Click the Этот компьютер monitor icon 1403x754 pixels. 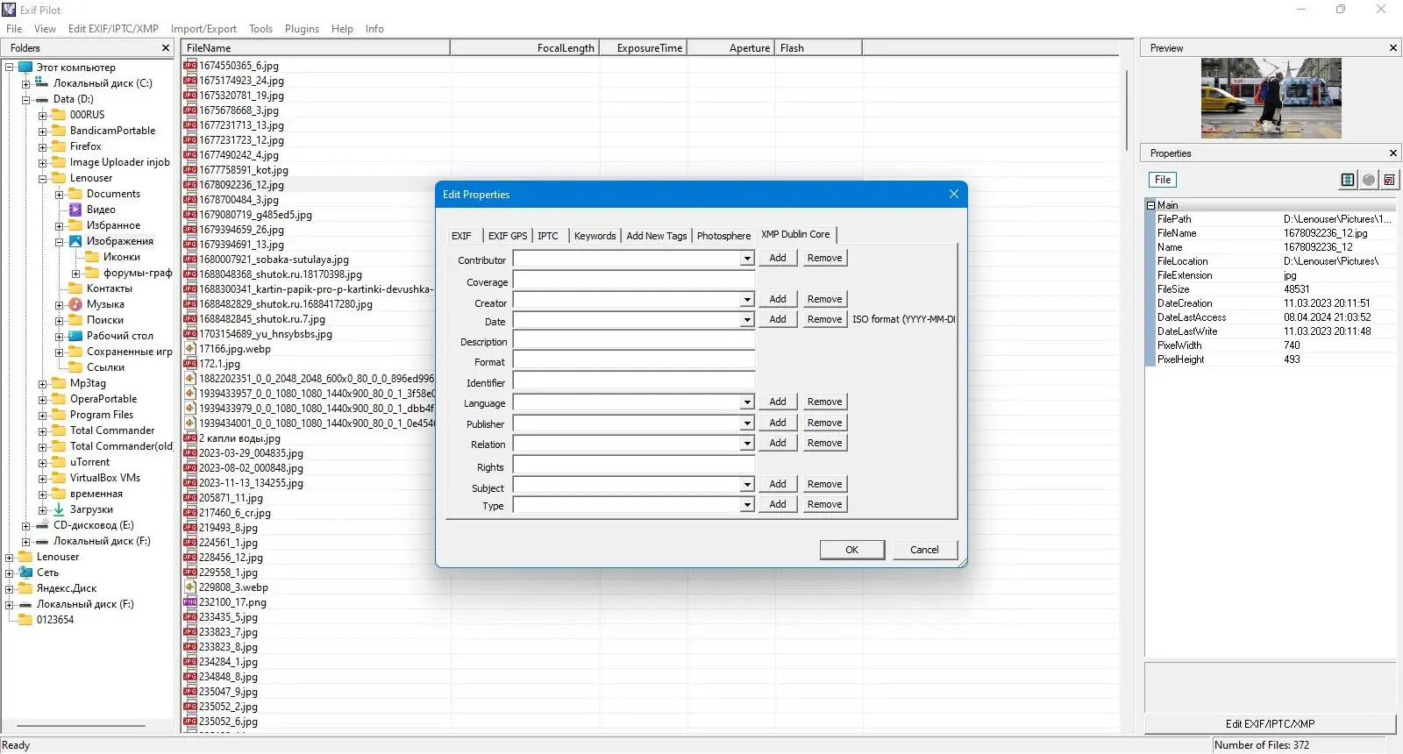(25, 68)
